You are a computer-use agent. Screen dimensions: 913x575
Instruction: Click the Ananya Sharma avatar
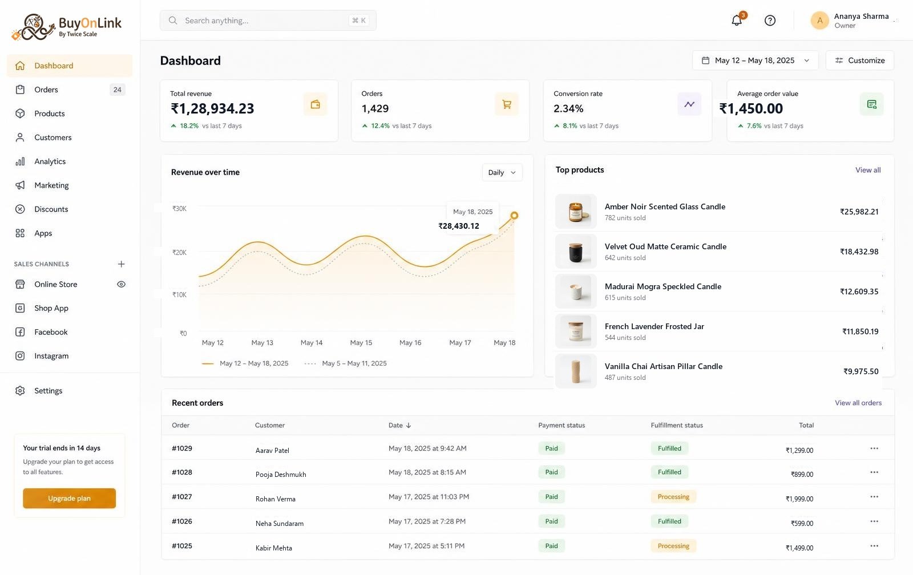[819, 21]
